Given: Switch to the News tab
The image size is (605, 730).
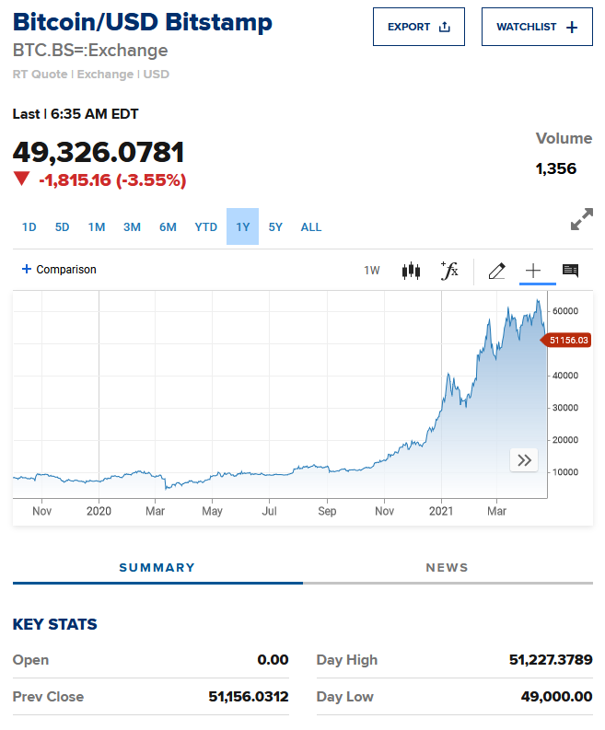Looking at the screenshot, I should [x=448, y=568].
